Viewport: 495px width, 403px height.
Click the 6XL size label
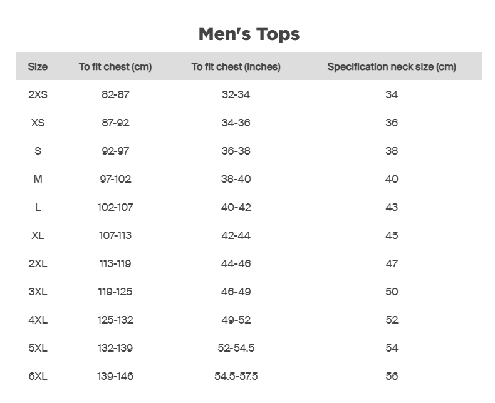(x=38, y=376)
